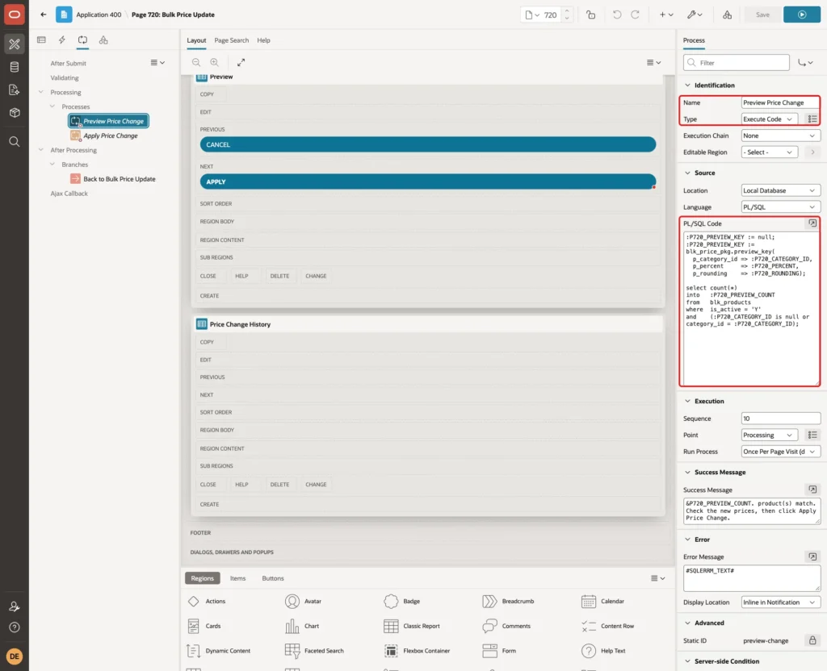Image resolution: width=827 pixels, height=671 pixels.
Task: Open the Location dropdown
Action: click(x=781, y=190)
